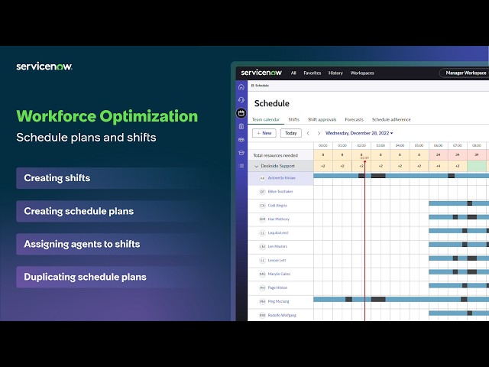Click the PH avatar in agent list

(262, 287)
